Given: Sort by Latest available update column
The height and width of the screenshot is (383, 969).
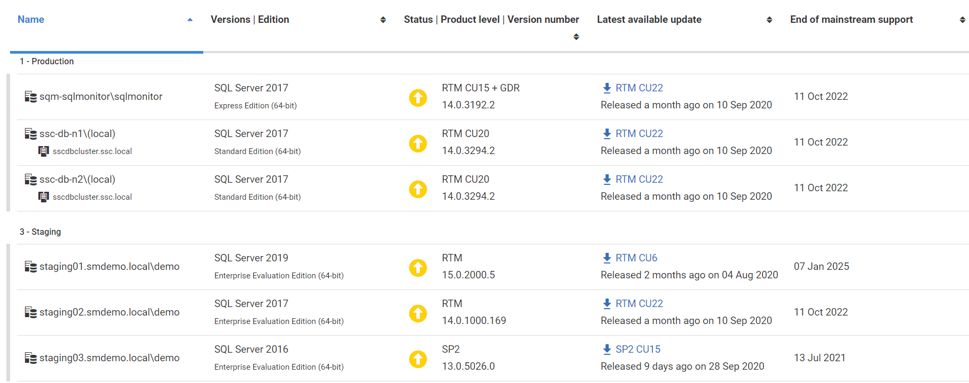Looking at the screenshot, I should (x=649, y=20).
